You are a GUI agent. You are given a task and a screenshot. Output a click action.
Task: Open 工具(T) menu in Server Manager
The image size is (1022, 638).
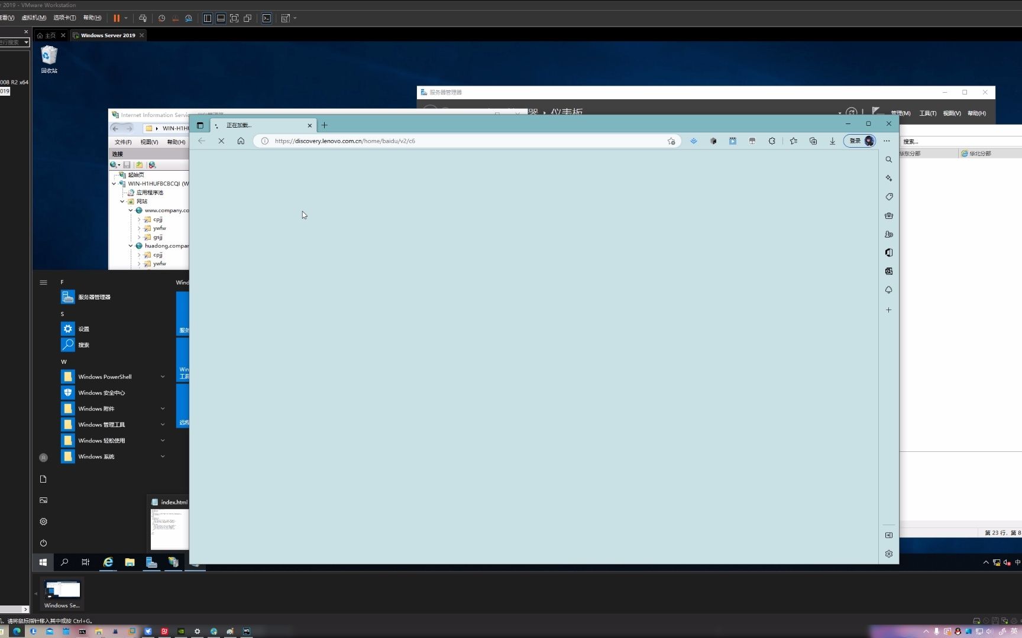pyautogui.click(x=927, y=113)
